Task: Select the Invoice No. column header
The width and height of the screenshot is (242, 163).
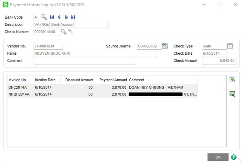Action: pyautogui.click(x=21, y=80)
